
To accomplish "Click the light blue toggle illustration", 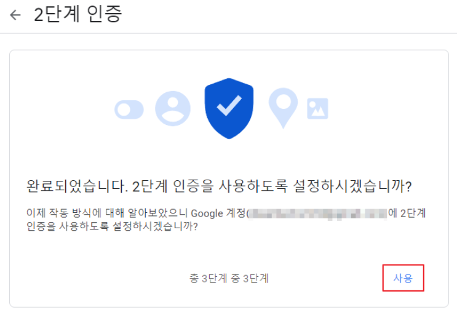I will point(129,110).
